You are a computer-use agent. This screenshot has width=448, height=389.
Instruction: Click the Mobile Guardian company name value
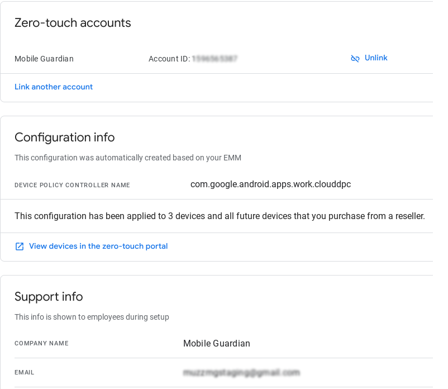[217, 343]
